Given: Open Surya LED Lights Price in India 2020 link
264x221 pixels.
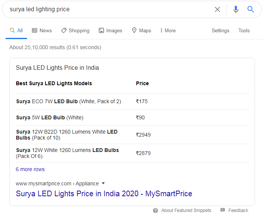Looking at the screenshot, I should coord(104,194).
